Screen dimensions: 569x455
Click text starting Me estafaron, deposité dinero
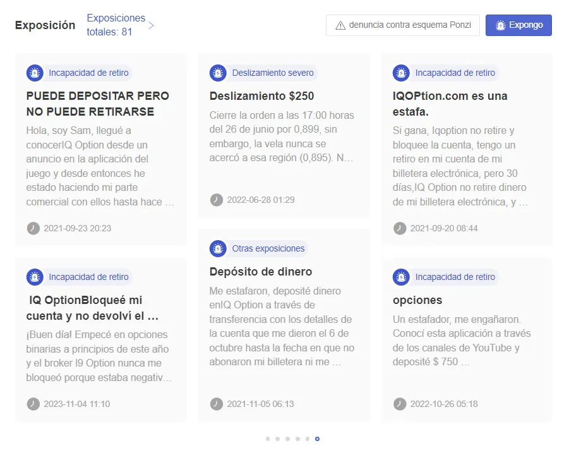282,327
